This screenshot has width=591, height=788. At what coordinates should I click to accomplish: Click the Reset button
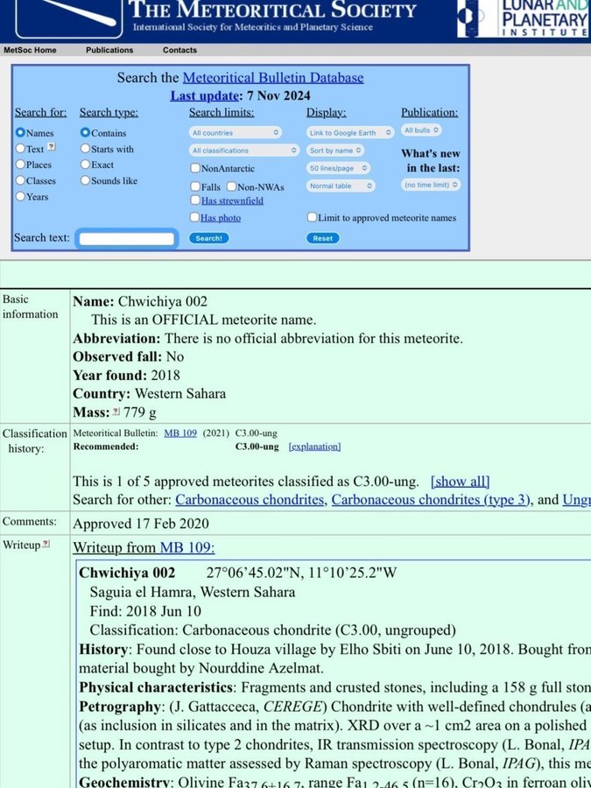coord(323,238)
